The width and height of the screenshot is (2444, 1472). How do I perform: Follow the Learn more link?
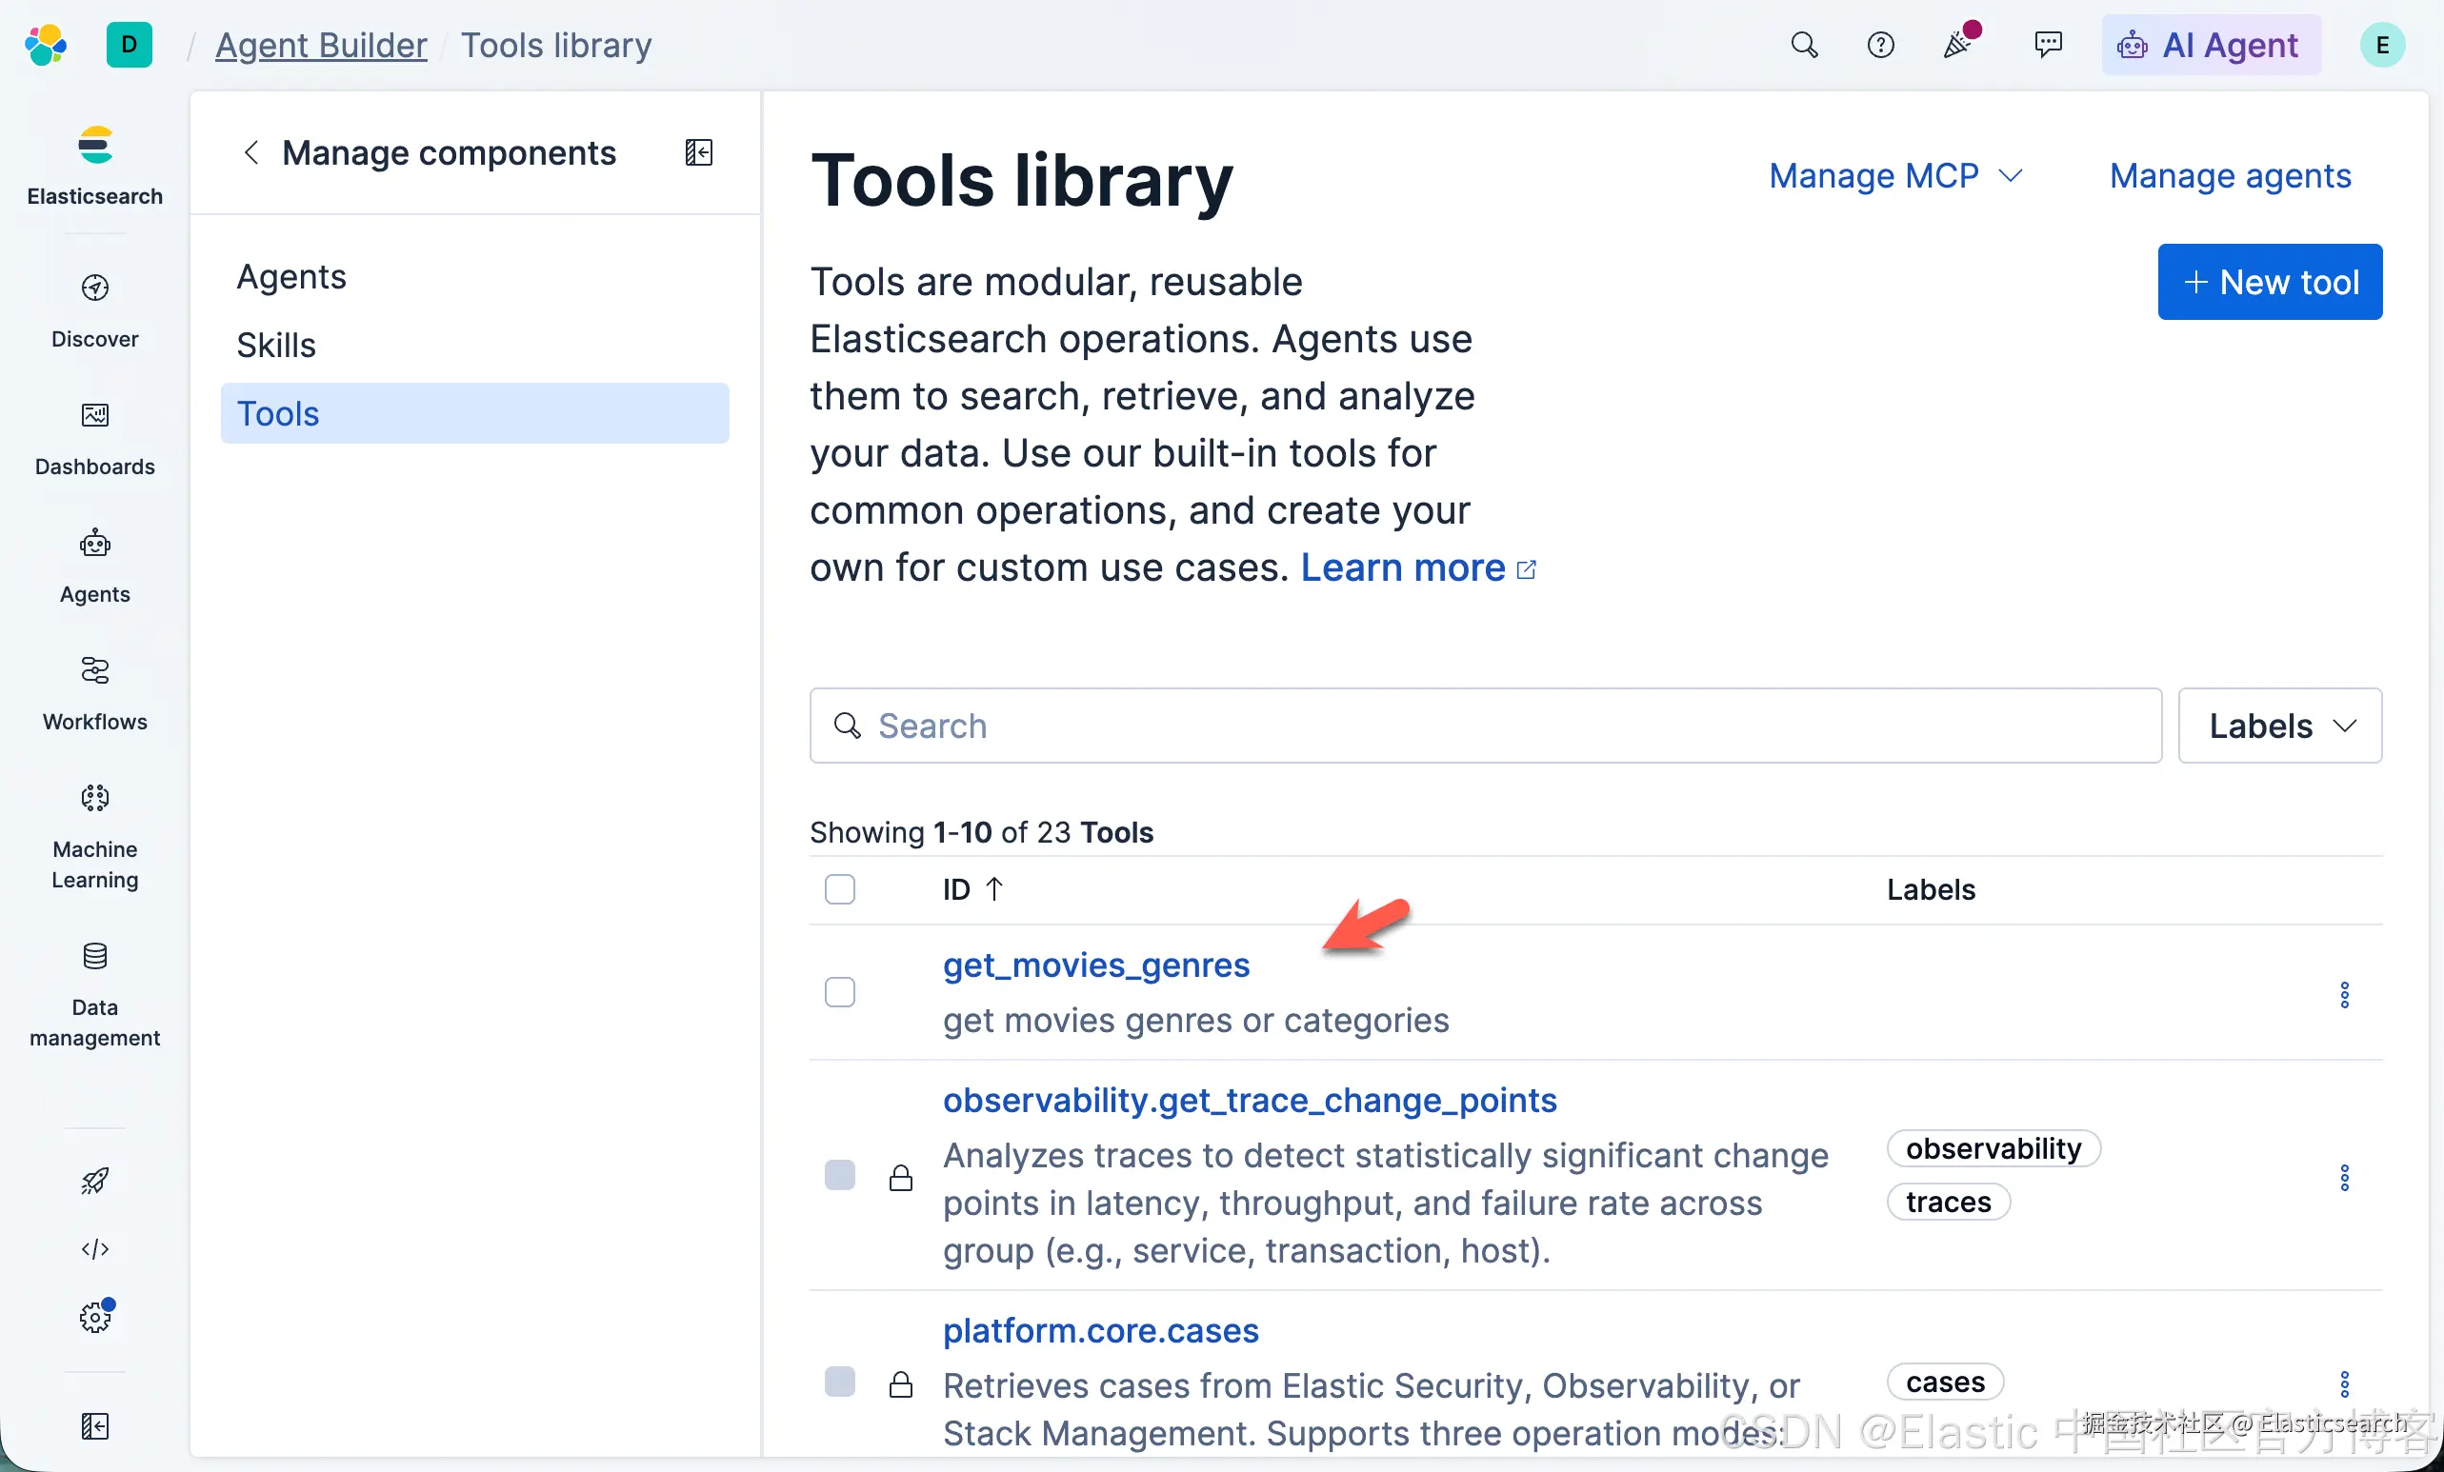point(1418,568)
